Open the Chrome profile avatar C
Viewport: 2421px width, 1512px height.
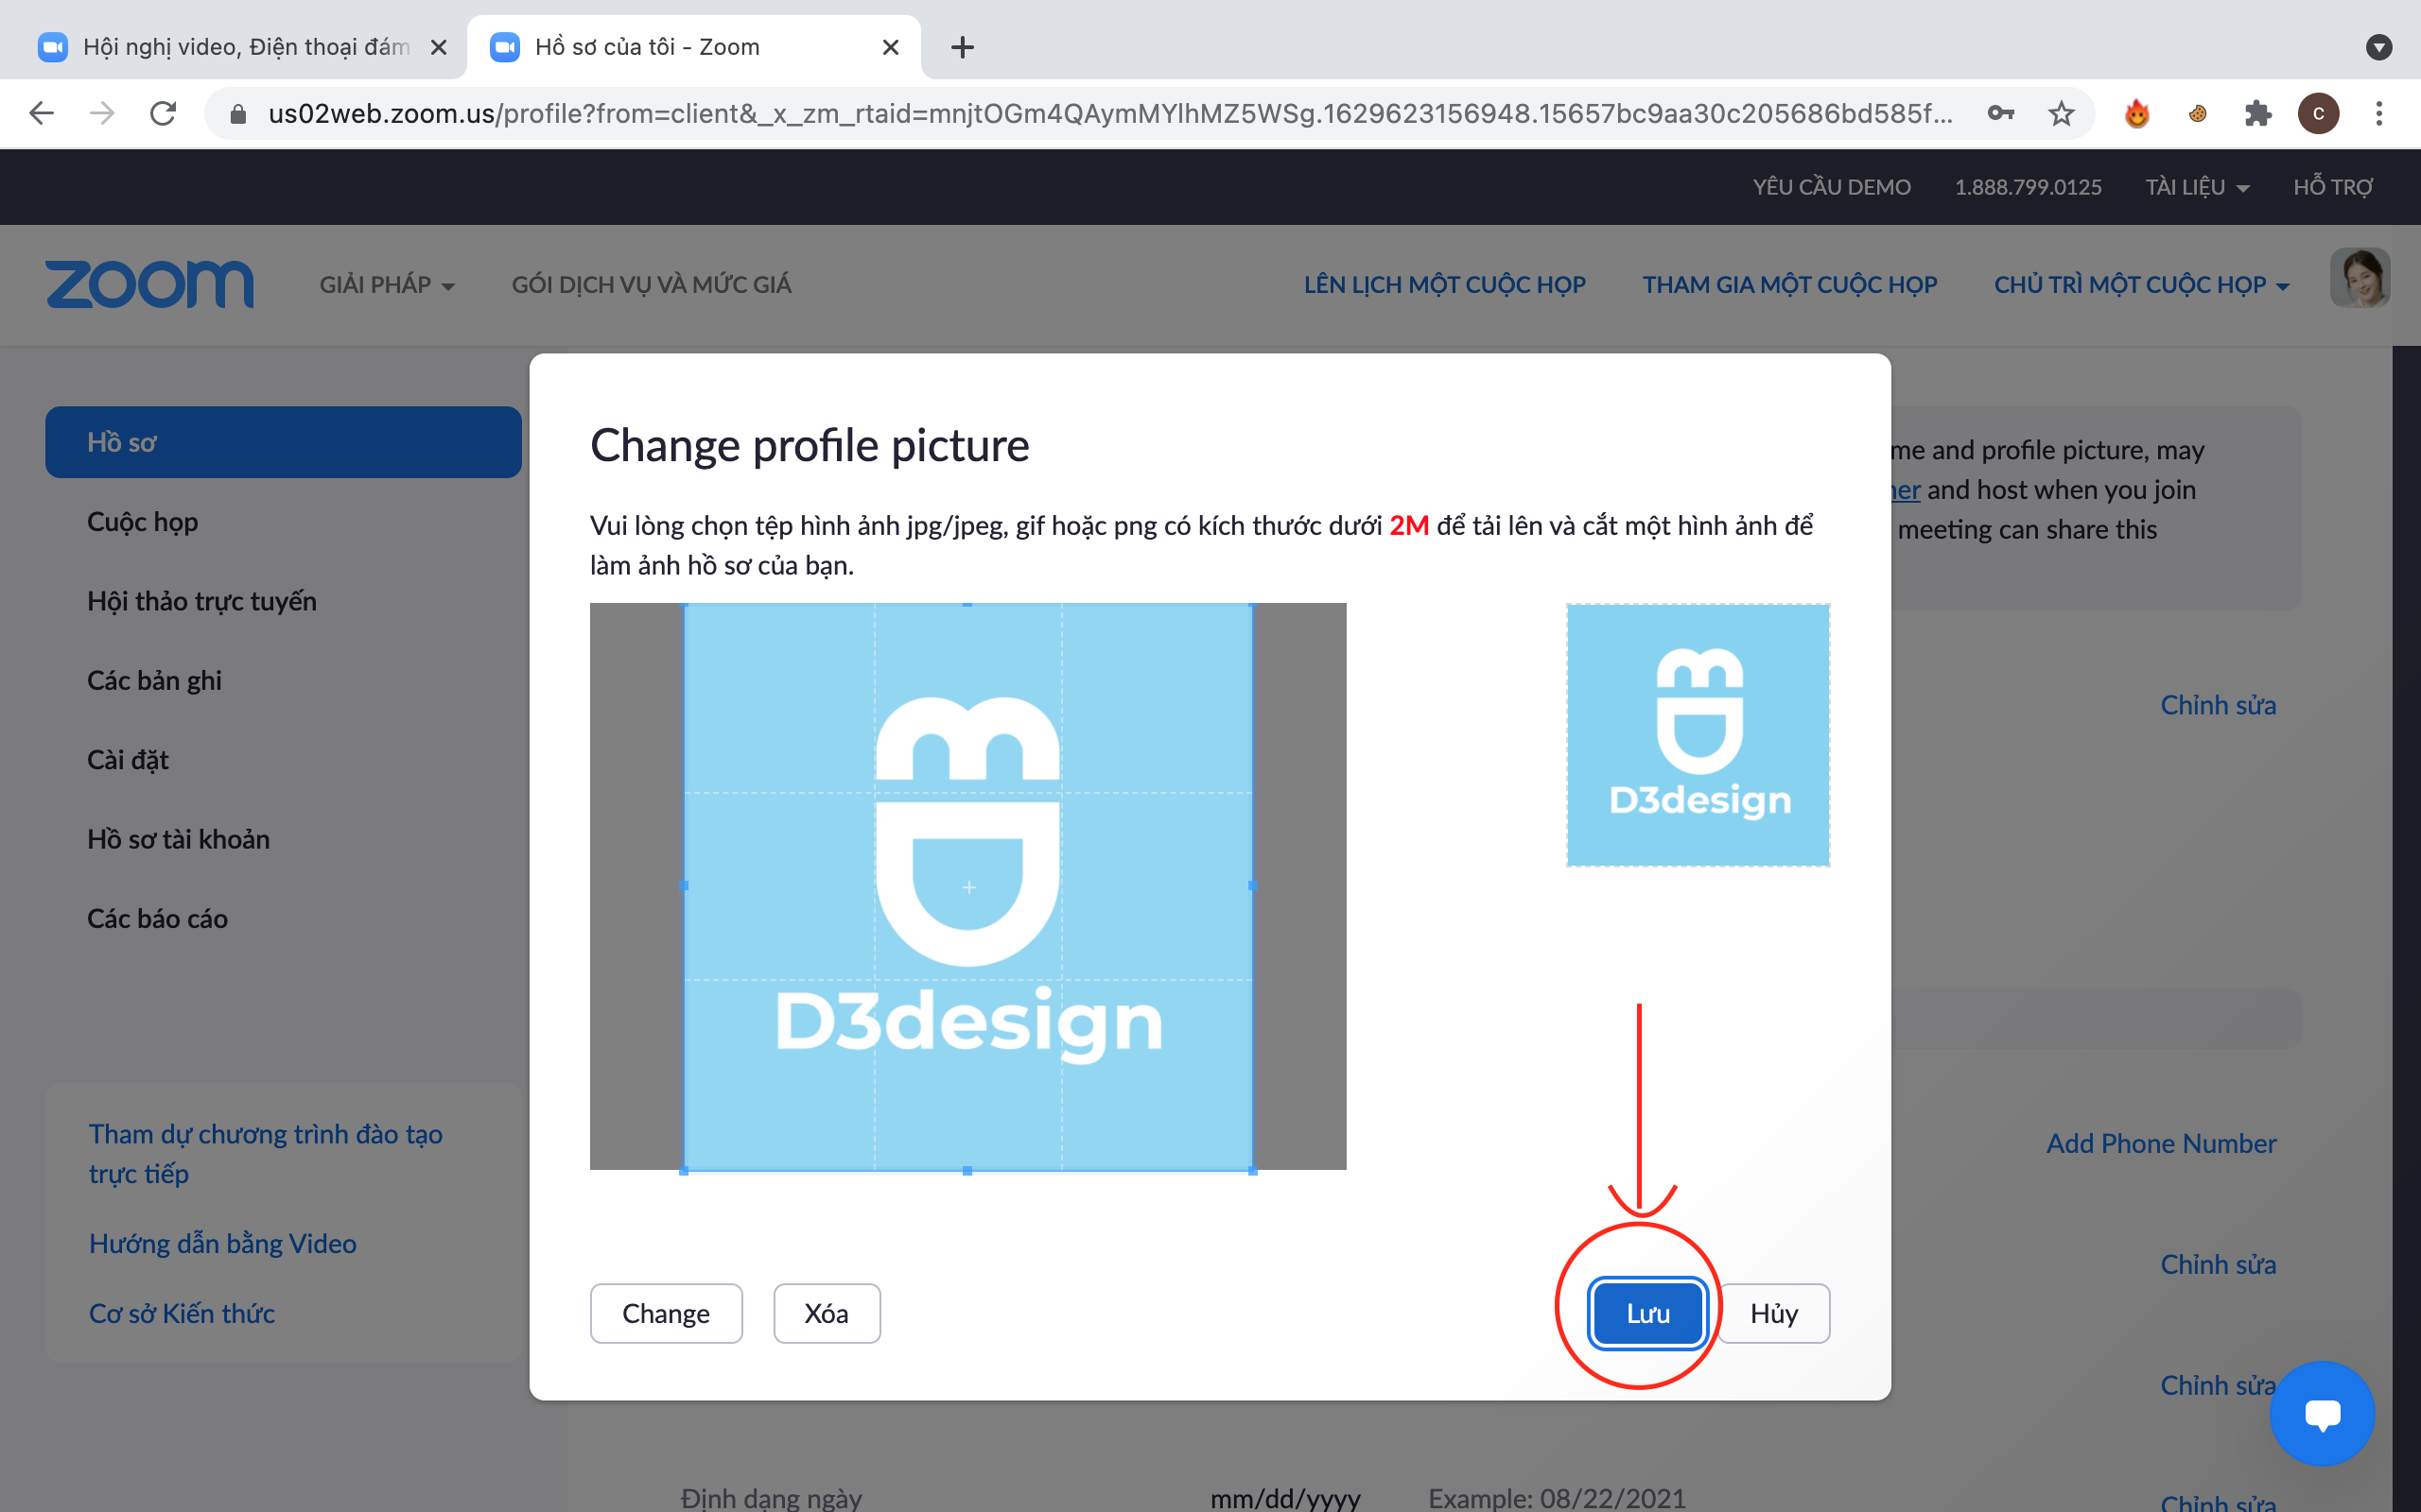(2318, 113)
